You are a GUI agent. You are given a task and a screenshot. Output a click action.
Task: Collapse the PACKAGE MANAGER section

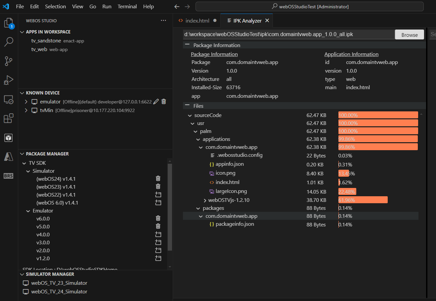pyautogui.click(x=22, y=154)
